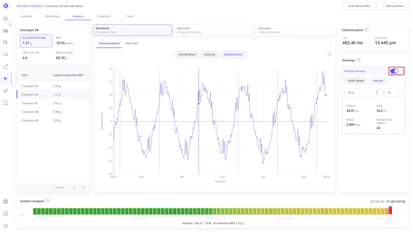Select Conveyor 4B row
Screen dimensions: 413x232
tap(53, 112)
